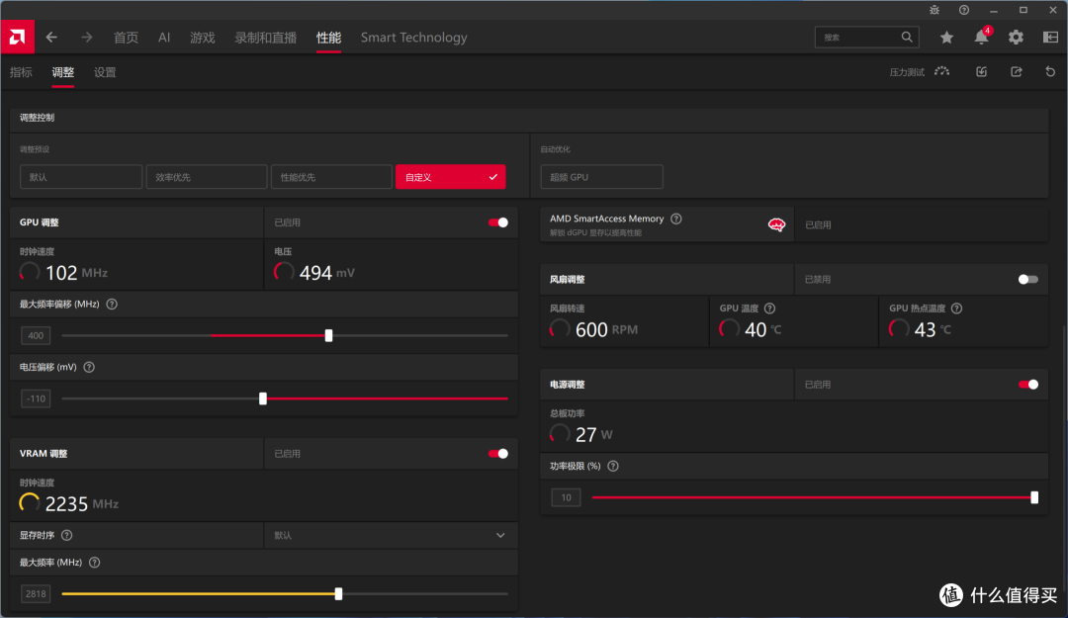Open the AI tab
1068x618 pixels.
164,38
